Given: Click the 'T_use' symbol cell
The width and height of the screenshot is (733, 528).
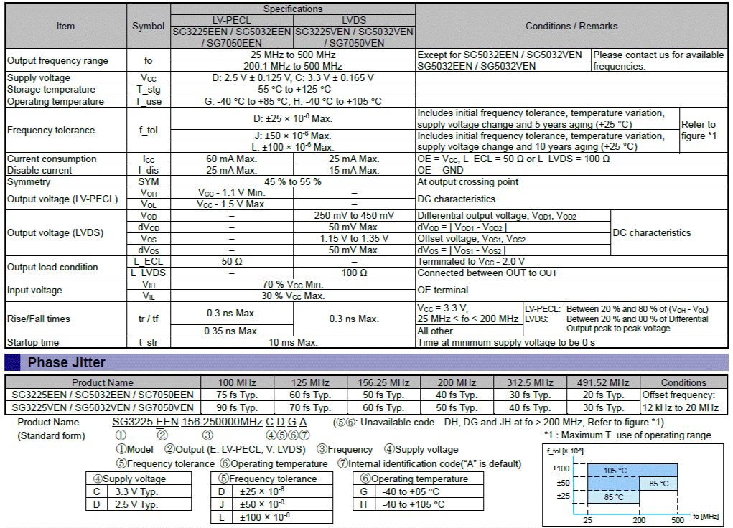Looking at the screenshot, I should 148,101.
